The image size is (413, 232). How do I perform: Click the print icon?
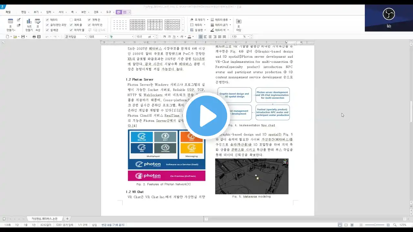pos(34,37)
